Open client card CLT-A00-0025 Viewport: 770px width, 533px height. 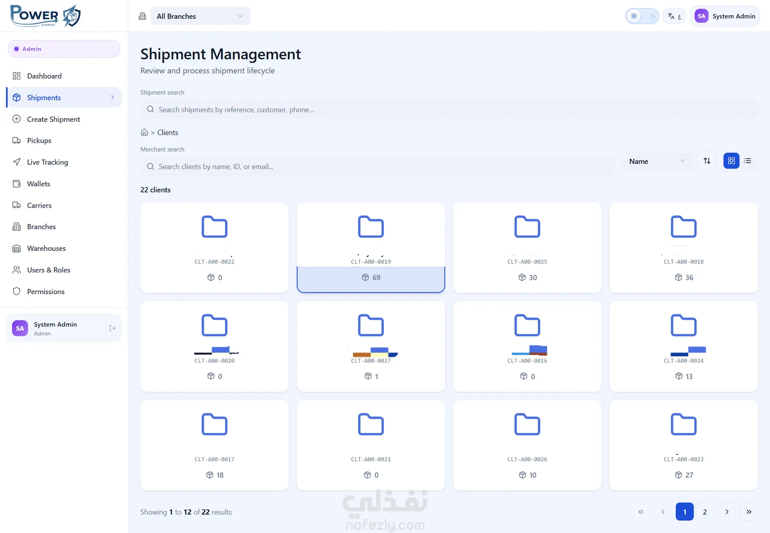[527, 248]
